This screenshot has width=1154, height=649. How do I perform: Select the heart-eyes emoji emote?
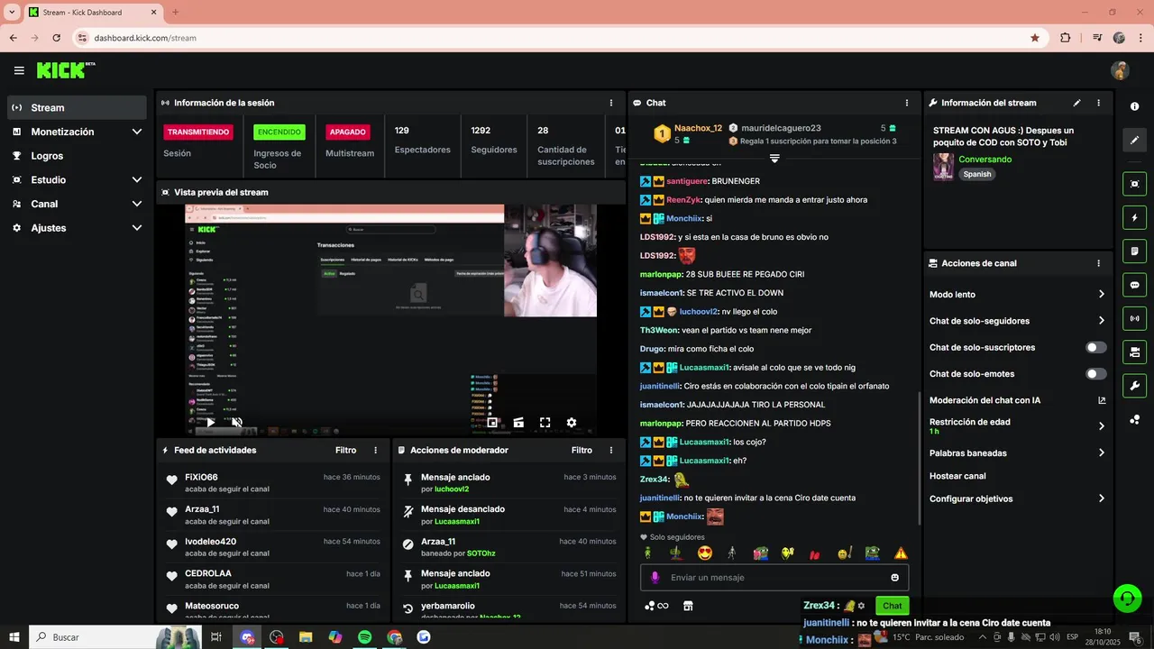click(705, 553)
